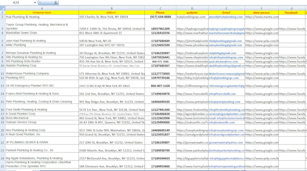Viewport: 307px width, 171px height.
Task: Click the 'Facebook' header cell
Action: pos(292,13)
